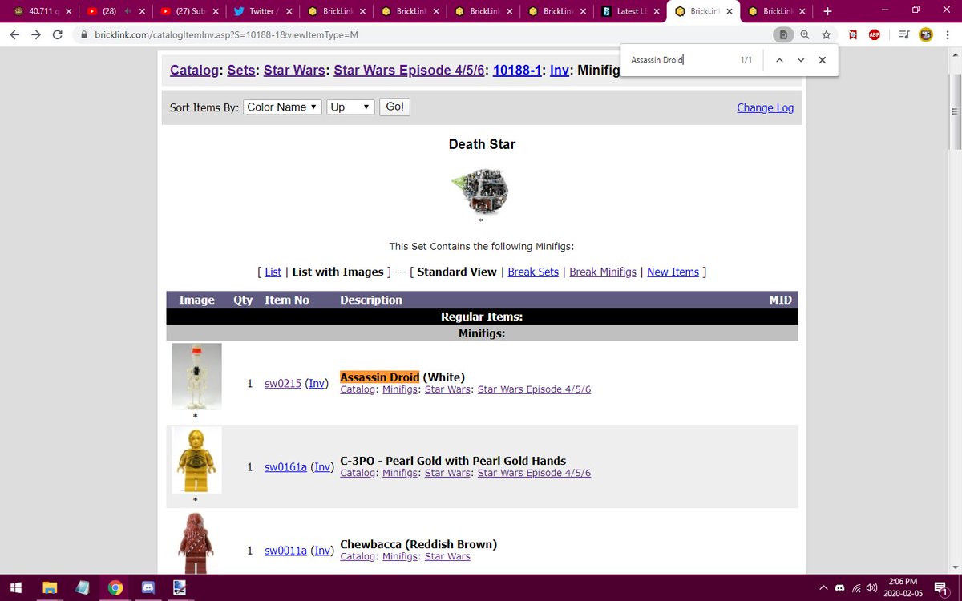Open the Break Minifigs view

click(604, 272)
